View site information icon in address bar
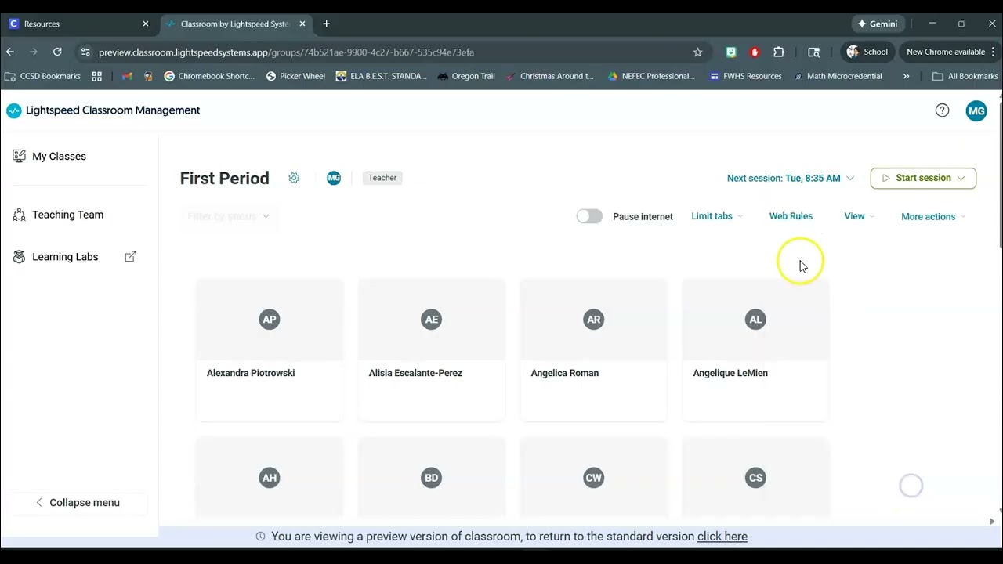This screenshot has height=564, width=1003. tap(85, 52)
